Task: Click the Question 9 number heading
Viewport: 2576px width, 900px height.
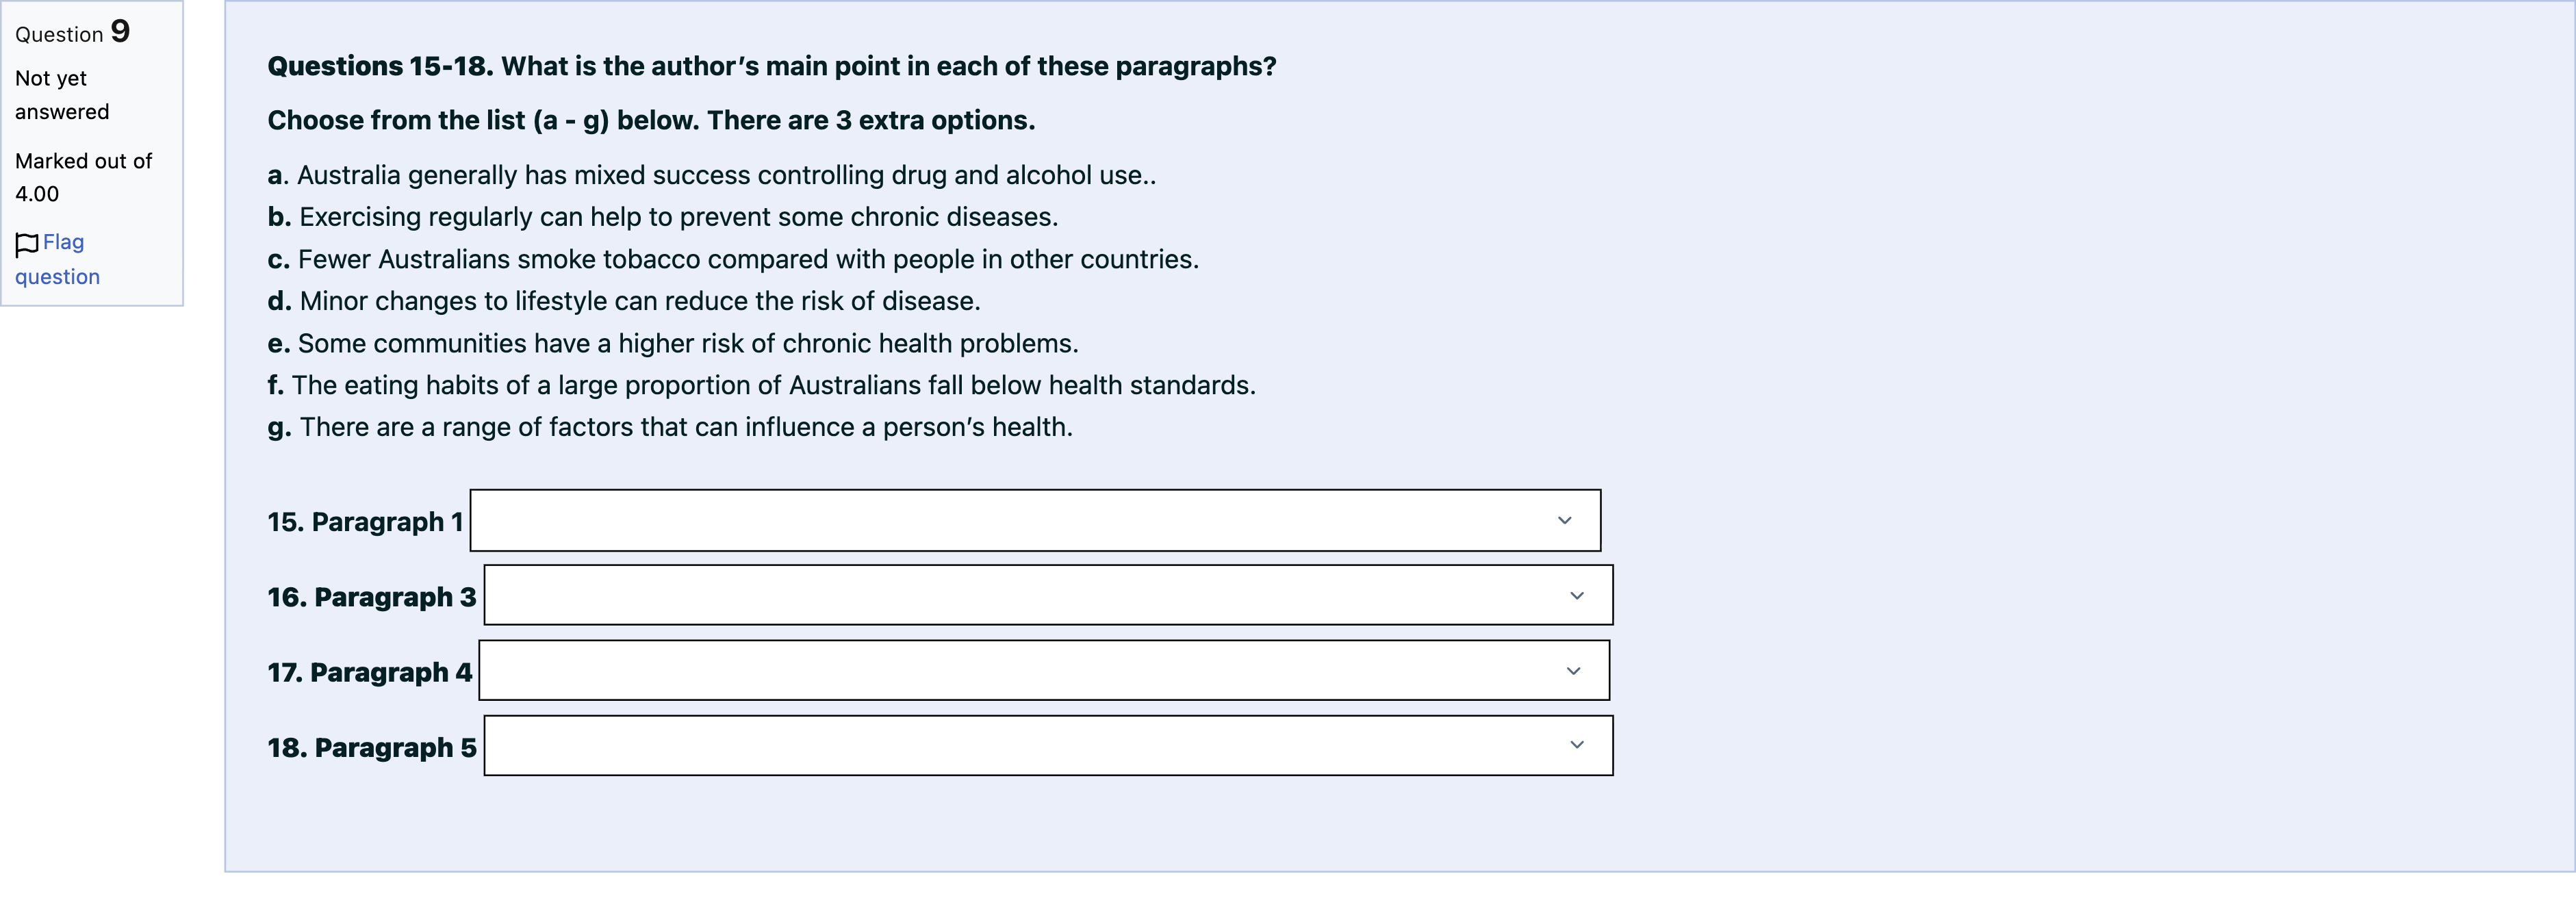Action: 72,32
